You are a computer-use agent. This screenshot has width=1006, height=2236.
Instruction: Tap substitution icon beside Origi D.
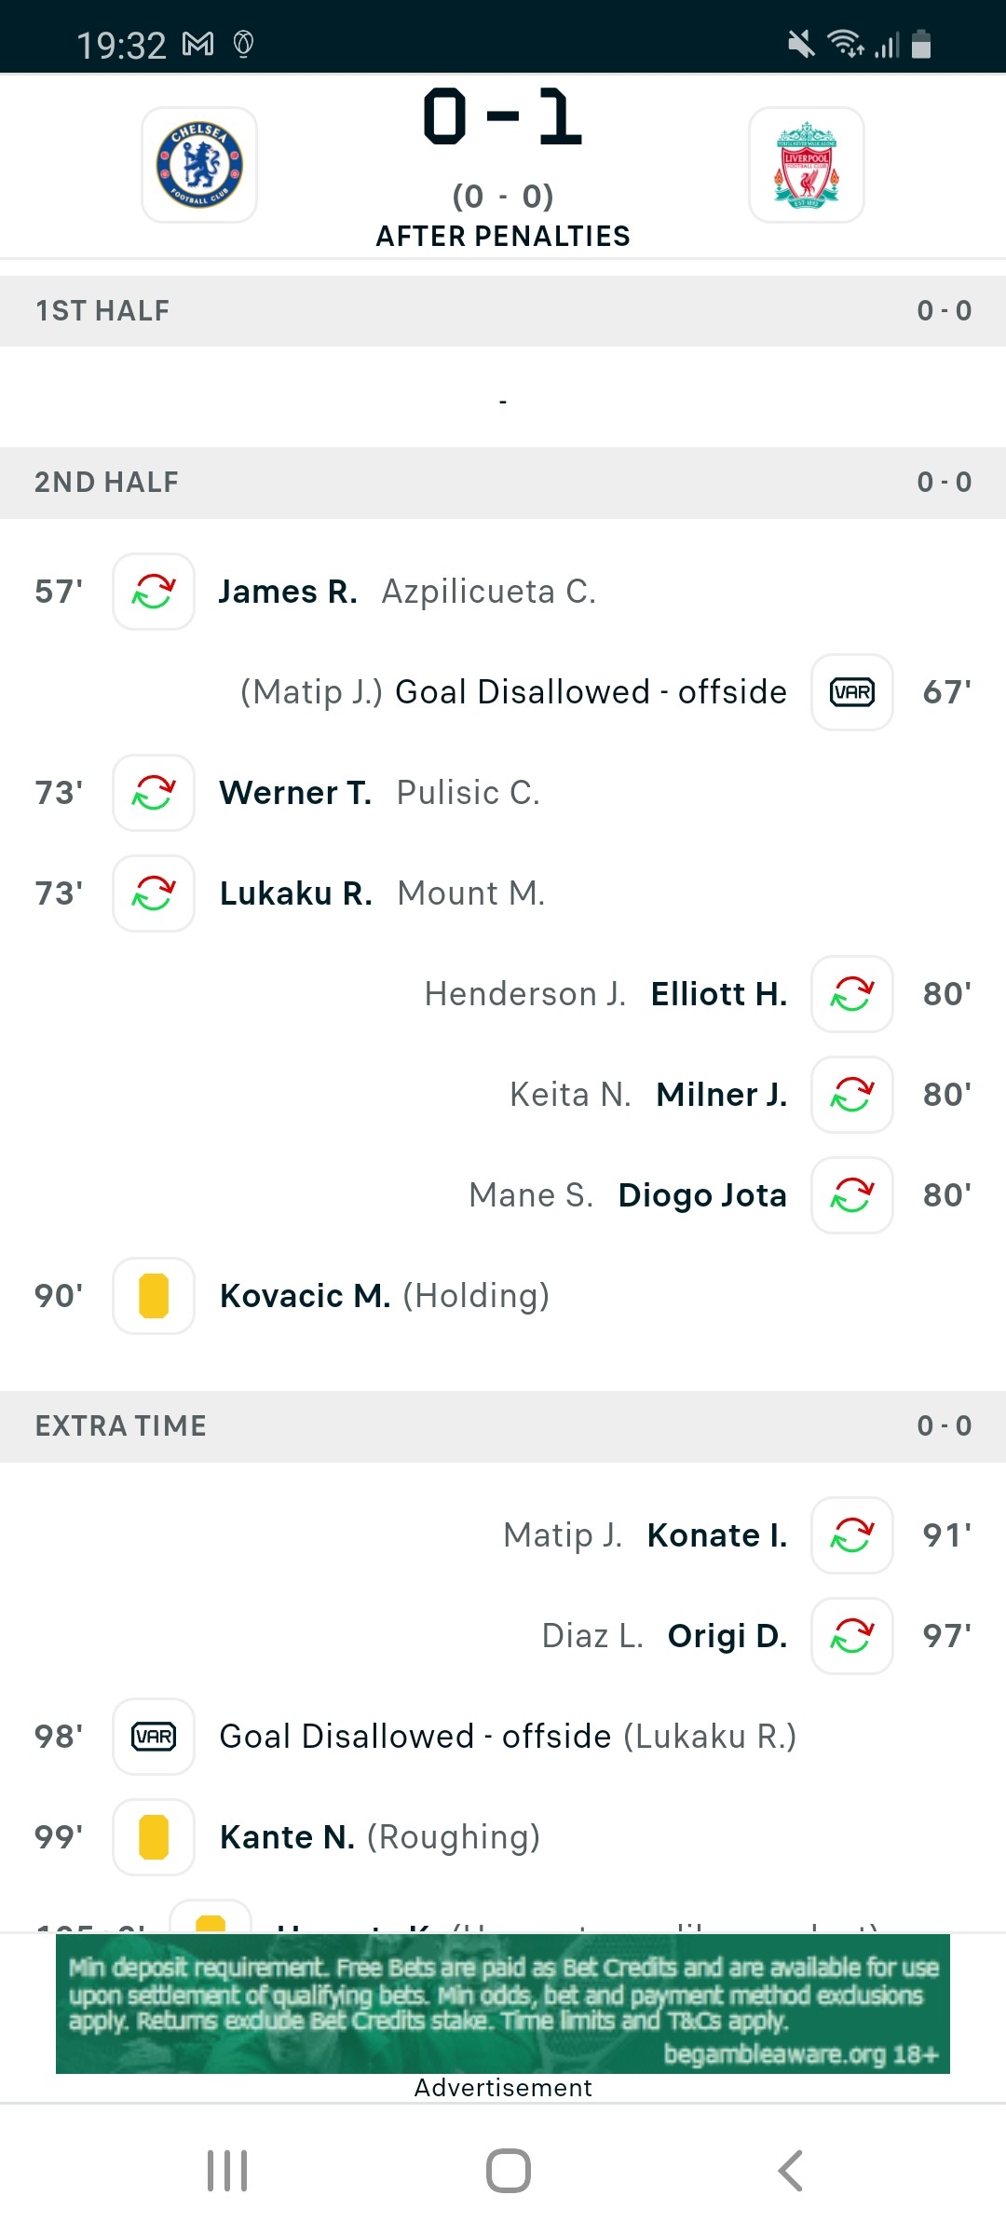coord(852,1636)
